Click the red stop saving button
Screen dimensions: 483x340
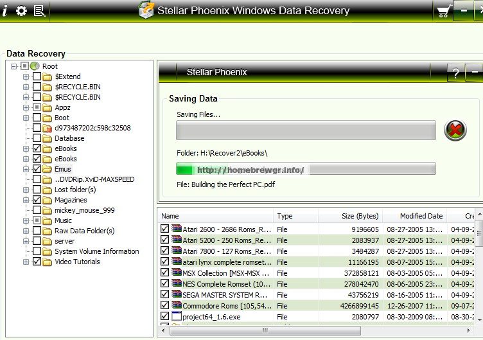pyautogui.click(x=455, y=130)
